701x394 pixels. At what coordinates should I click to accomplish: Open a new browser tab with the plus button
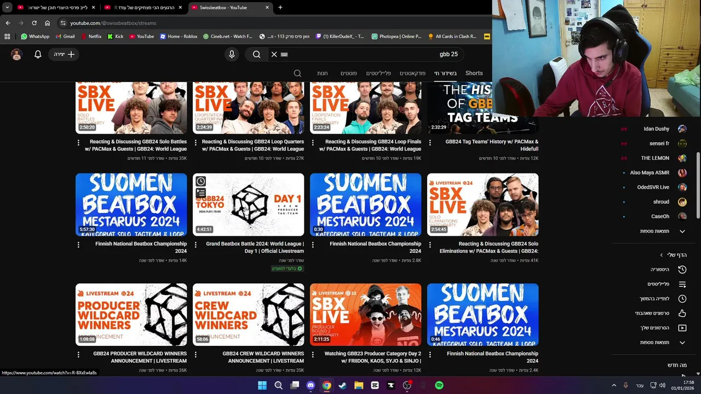(x=280, y=8)
